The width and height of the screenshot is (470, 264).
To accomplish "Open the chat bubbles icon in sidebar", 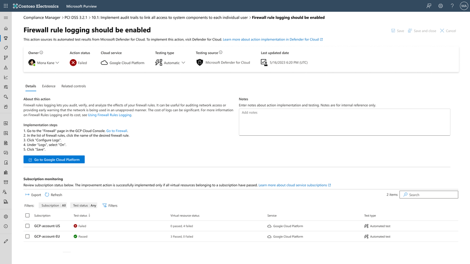I will point(6,153).
